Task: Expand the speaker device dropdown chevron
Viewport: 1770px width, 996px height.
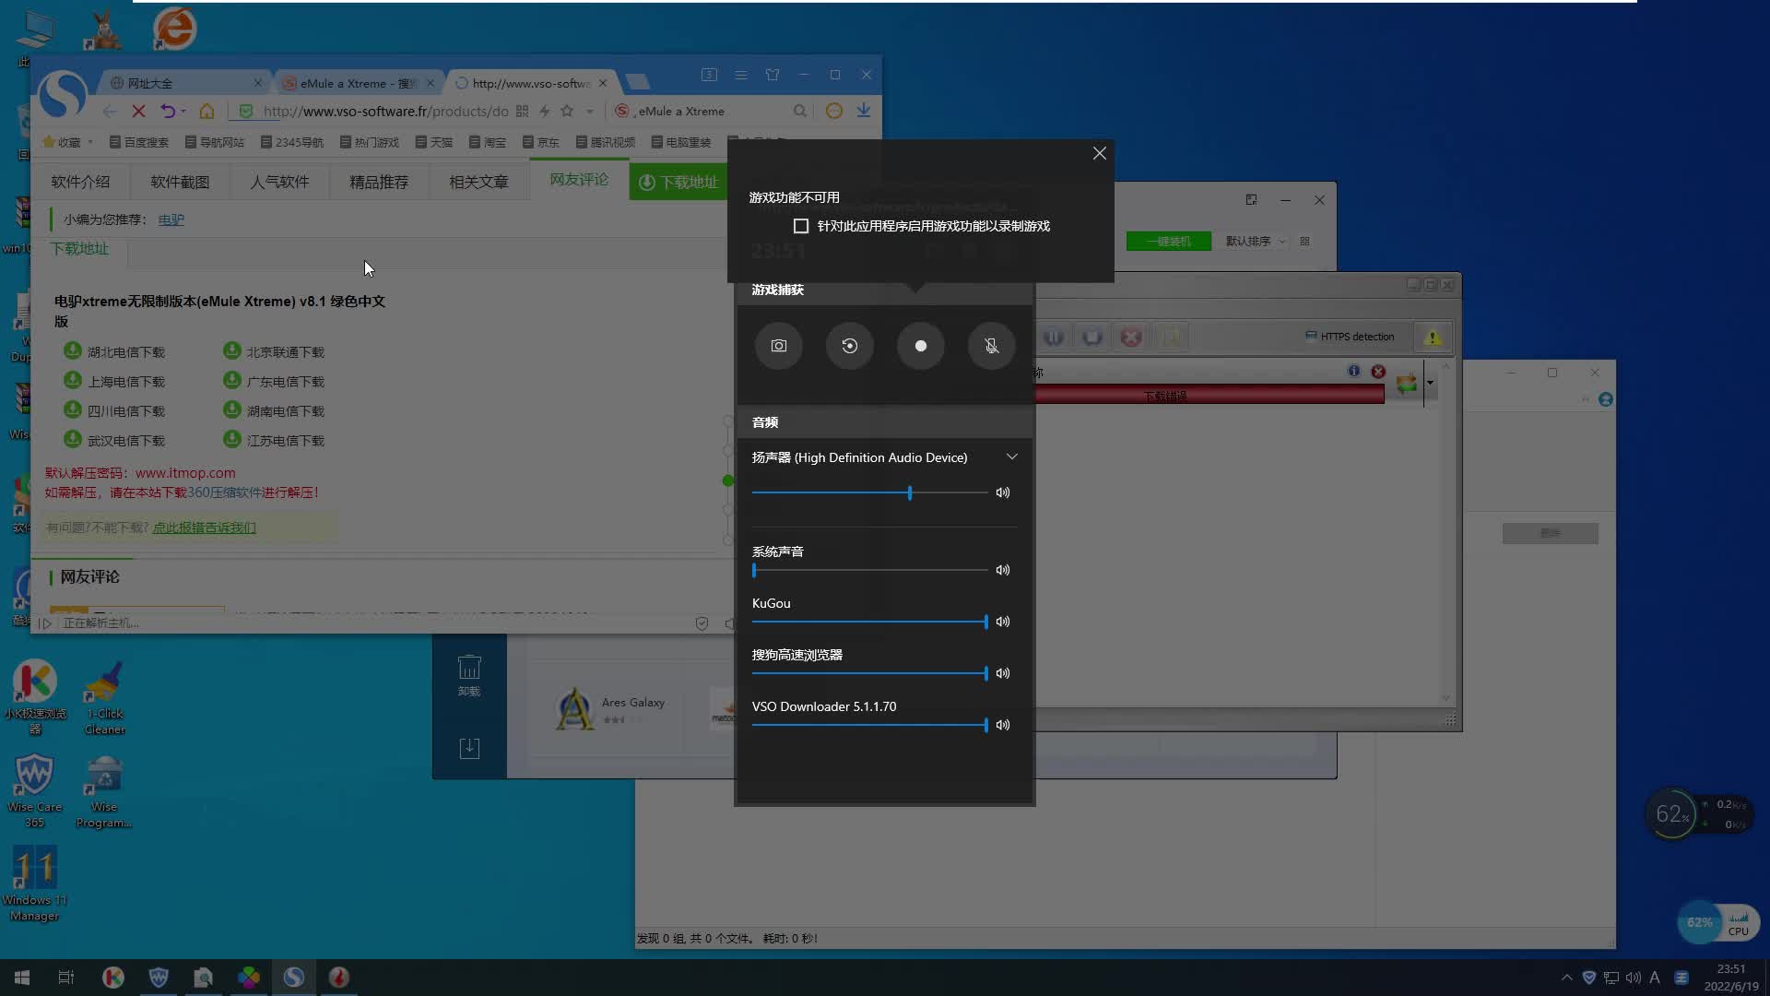Action: pyautogui.click(x=1012, y=456)
